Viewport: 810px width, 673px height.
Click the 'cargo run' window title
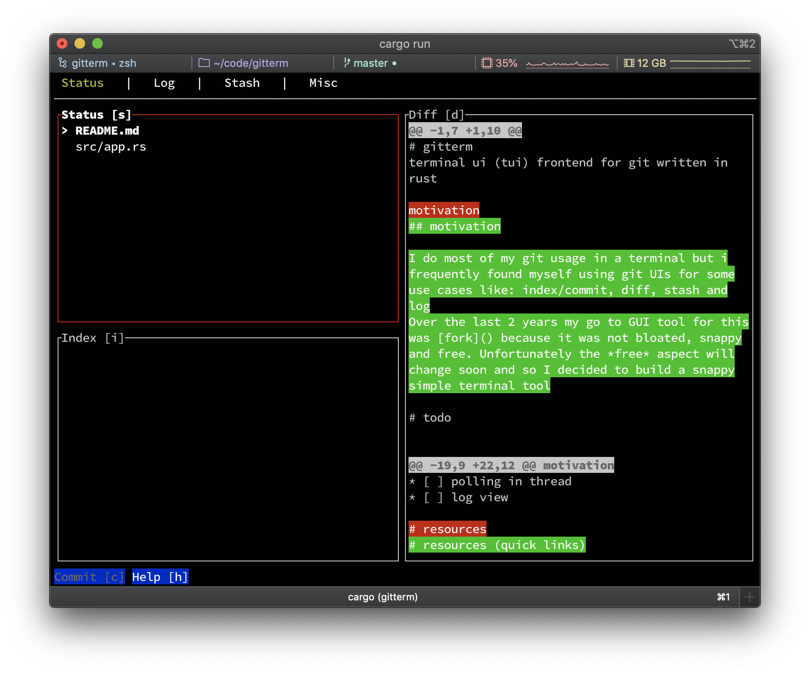[x=405, y=44]
